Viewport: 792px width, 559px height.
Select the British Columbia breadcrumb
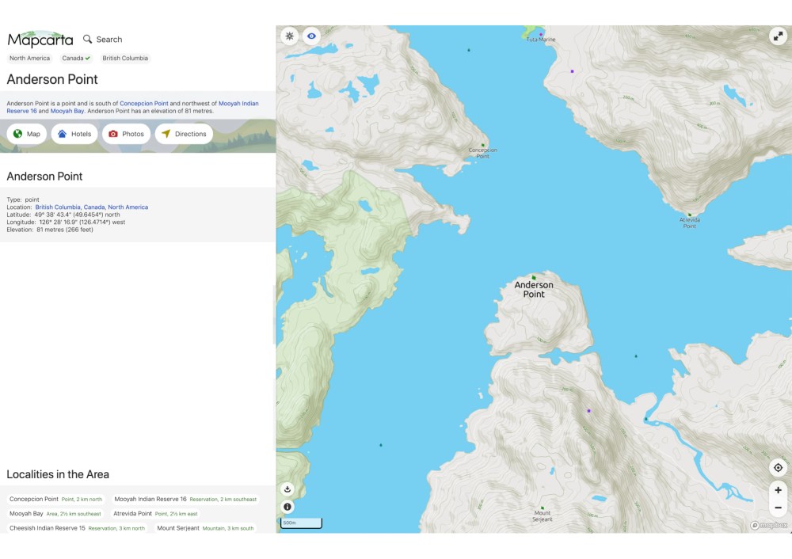125,59
